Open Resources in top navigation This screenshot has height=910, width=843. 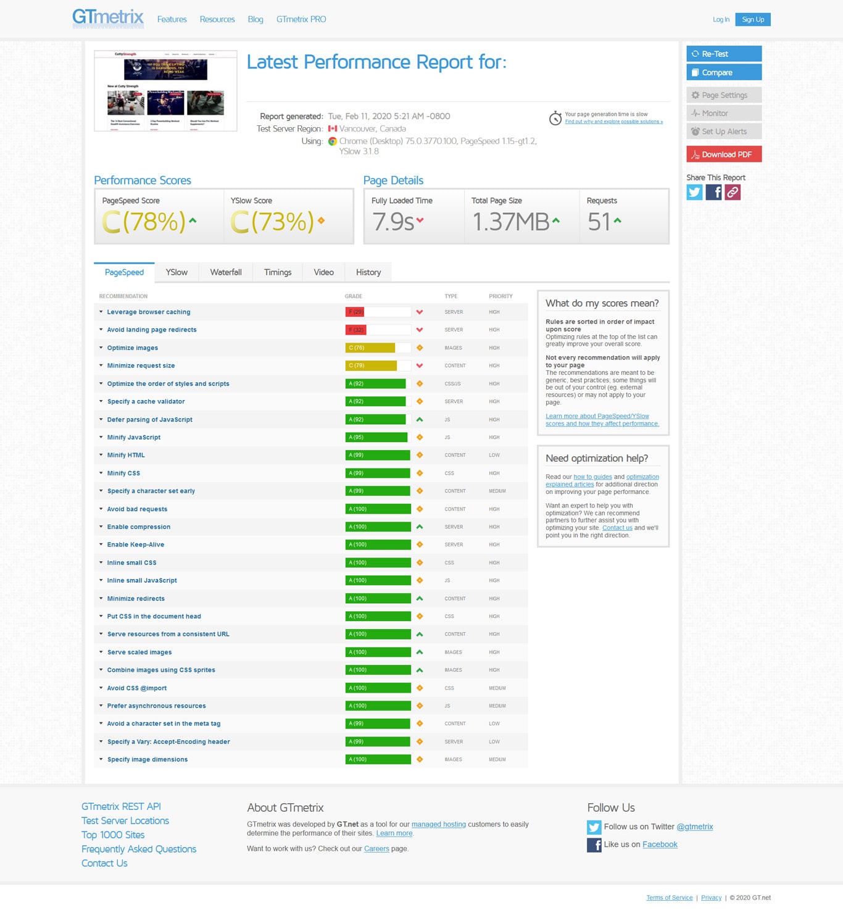217,19
